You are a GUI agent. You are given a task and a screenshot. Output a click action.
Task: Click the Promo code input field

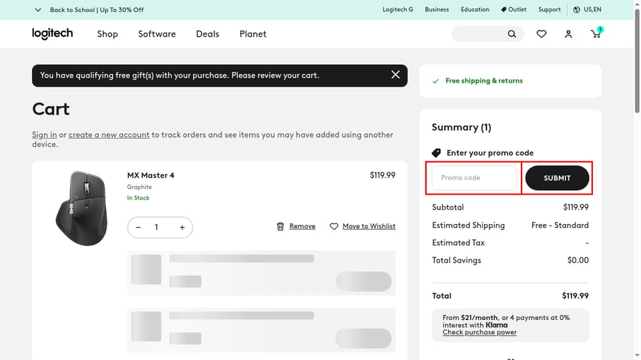click(x=474, y=178)
